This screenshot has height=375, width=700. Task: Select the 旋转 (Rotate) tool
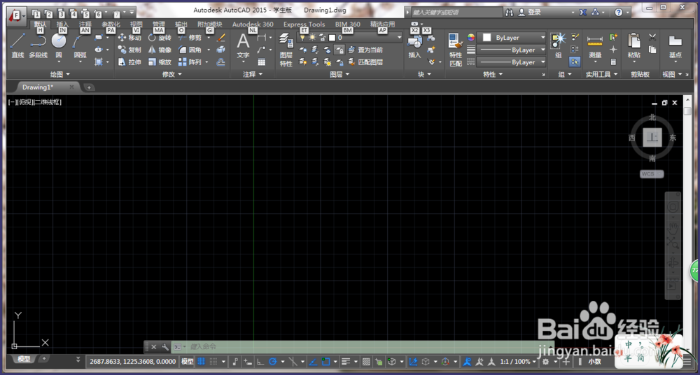point(160,38)
